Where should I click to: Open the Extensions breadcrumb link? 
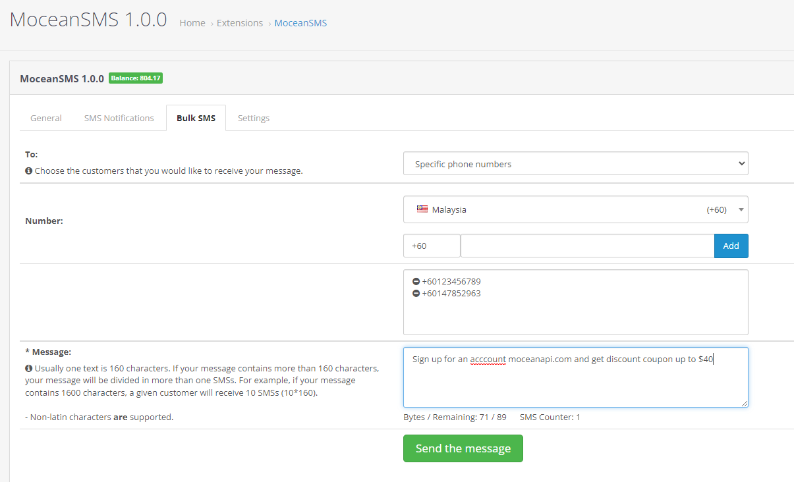(x=239, y=22)
